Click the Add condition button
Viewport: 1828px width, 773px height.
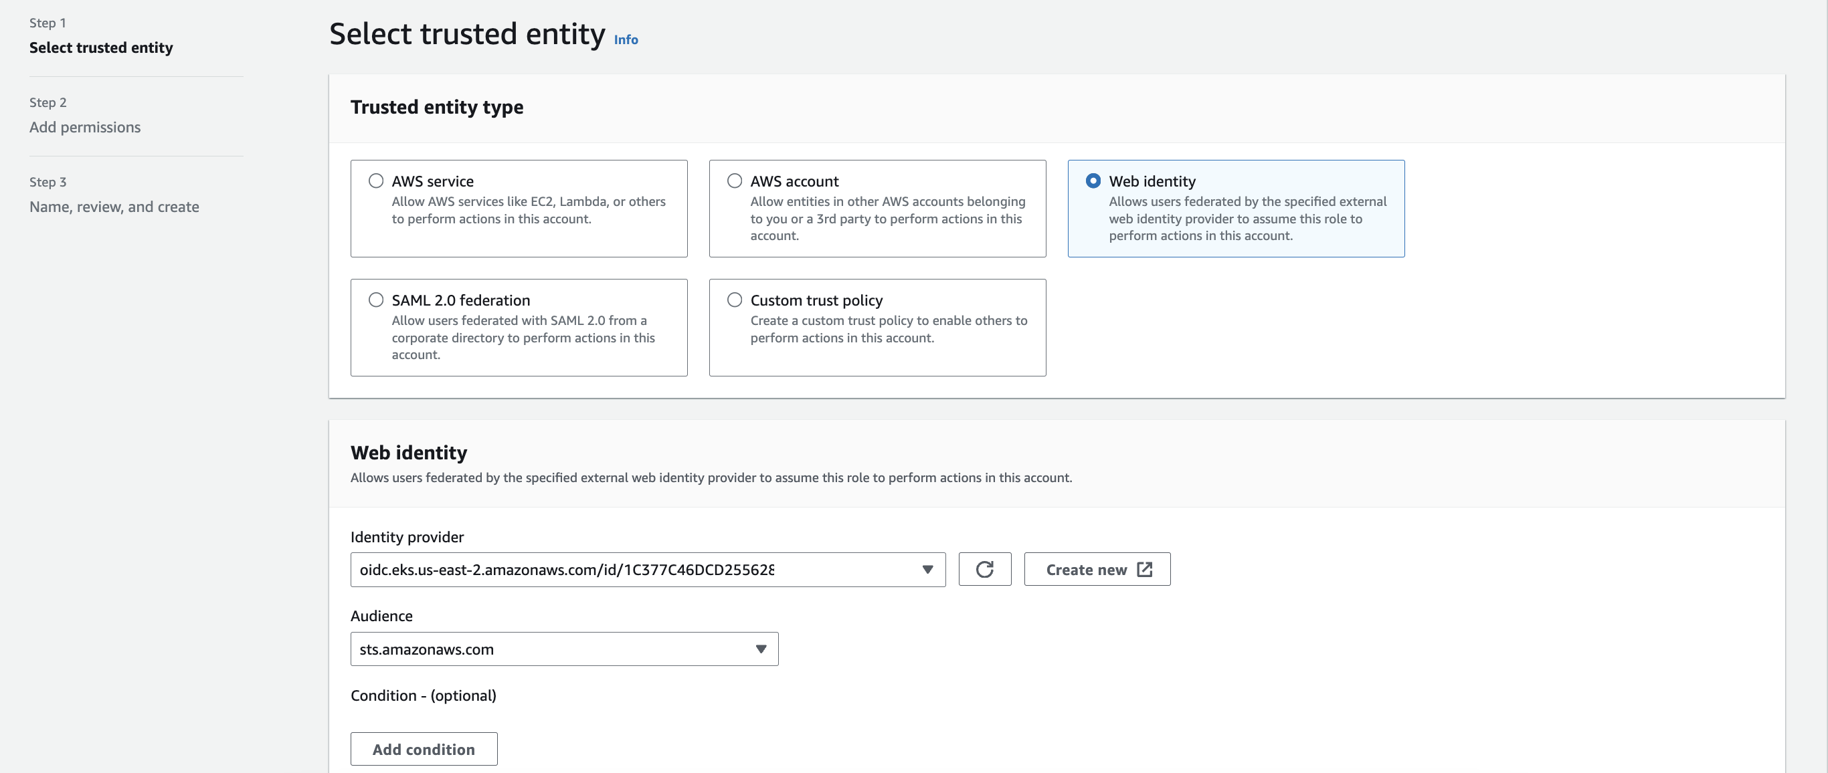pos(424,749)
